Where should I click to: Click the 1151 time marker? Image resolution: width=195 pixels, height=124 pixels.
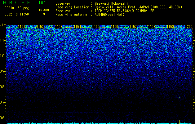(21, 27)
